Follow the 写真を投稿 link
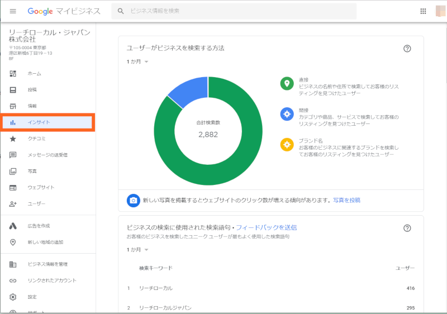The width and height of the screenshot is (447, 314). pos(346,201)
